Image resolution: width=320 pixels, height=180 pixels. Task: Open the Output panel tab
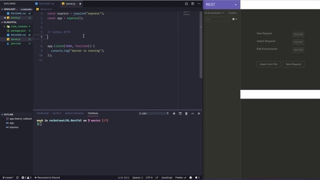(57, 113)
